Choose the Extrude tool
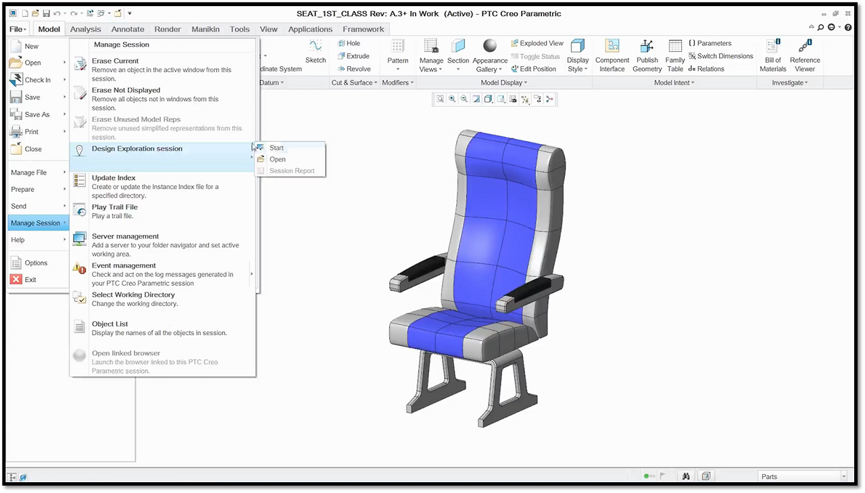This screenshot has width=865, height=493. pyautogui.click(x=353, y=56)
